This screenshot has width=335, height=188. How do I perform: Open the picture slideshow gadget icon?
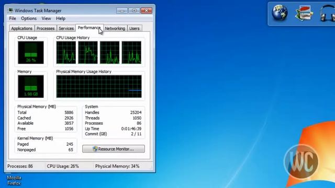(x=304, y=14)
